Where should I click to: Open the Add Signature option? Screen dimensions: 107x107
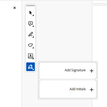point(68,71)
